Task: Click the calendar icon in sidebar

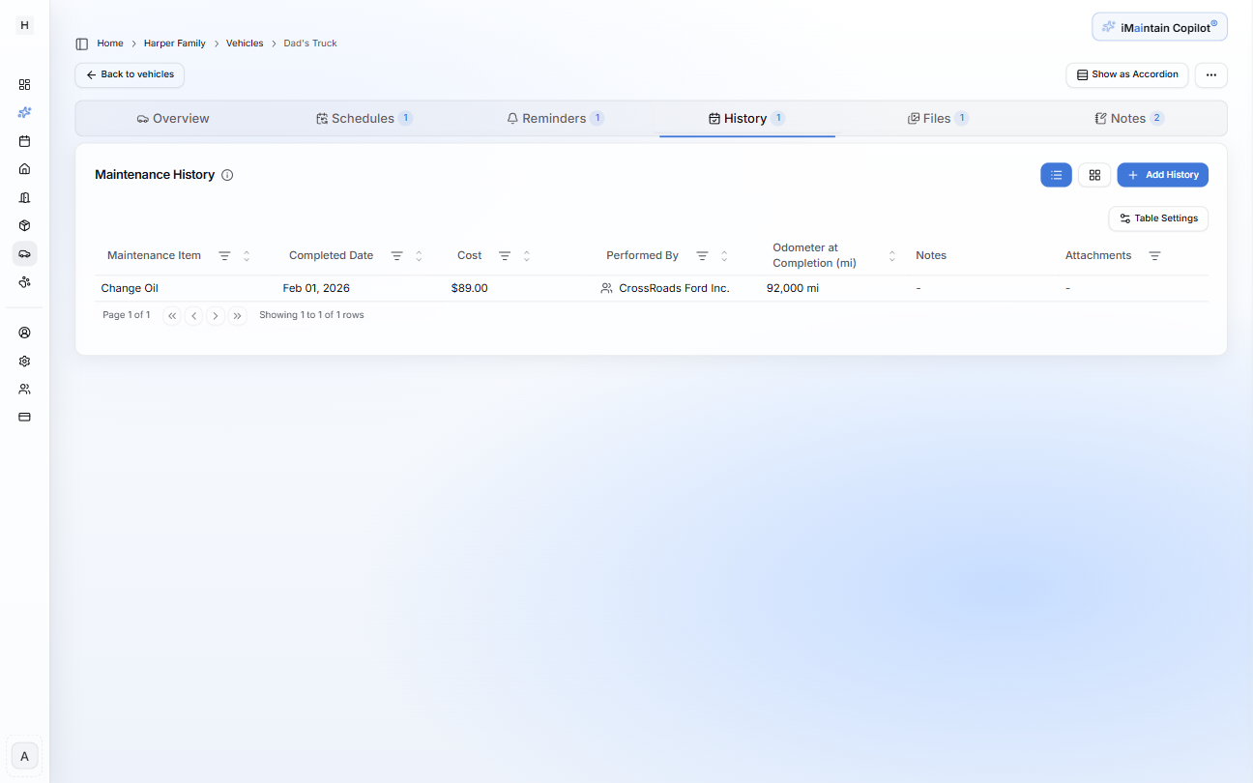Action: [24, 141]
